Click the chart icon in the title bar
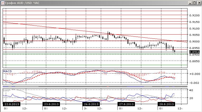 click(x=2, y=3)
